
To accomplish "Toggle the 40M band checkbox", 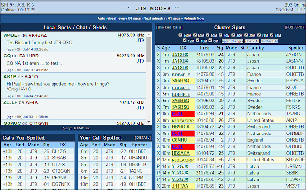I will 220,35.
